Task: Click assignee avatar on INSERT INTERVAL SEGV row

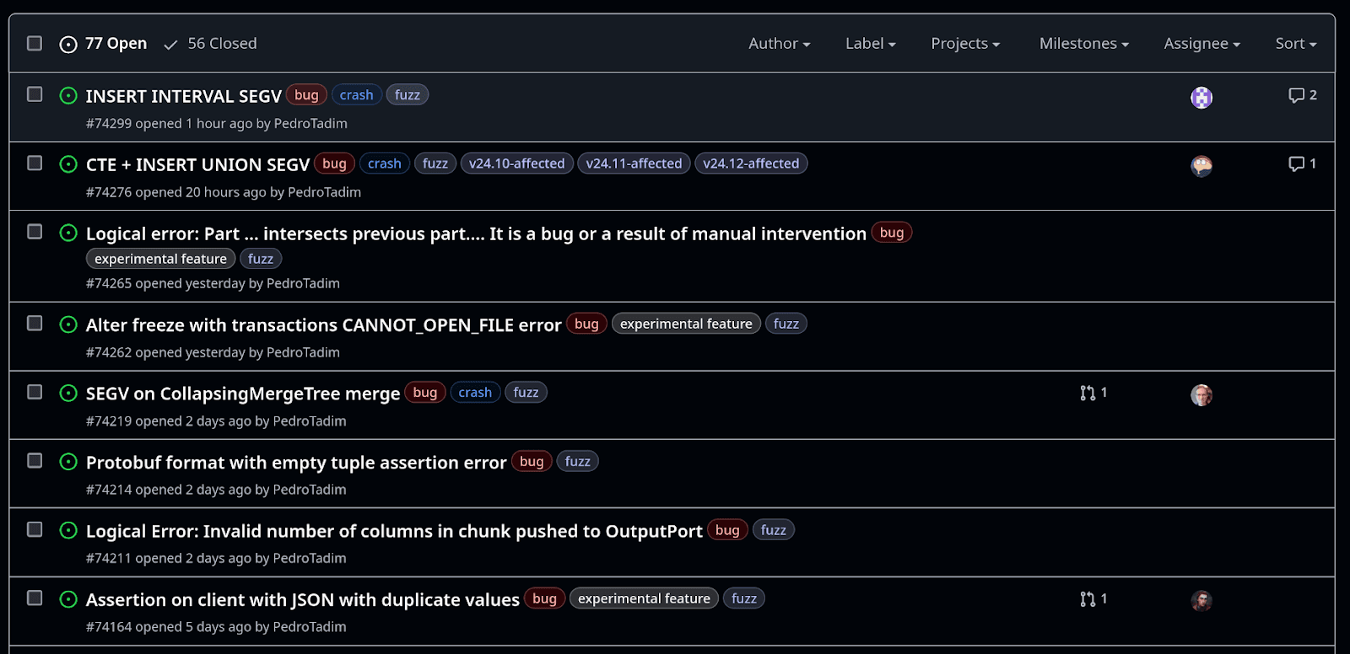Action: [x=1201, y=98]
